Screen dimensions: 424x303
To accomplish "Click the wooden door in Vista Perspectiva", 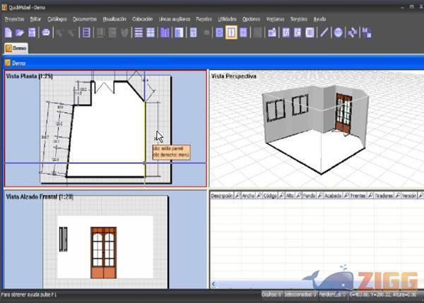I will (343, 113).
